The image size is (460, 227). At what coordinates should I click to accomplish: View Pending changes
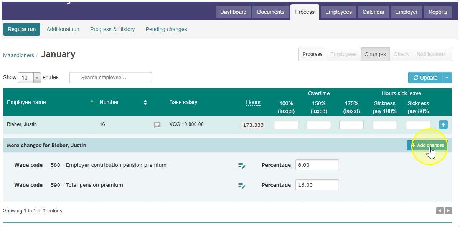(x=167, y=29)
